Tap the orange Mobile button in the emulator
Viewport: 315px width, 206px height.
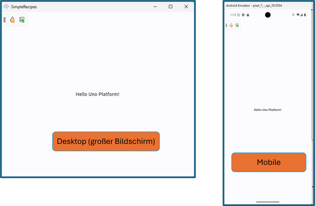[x=269, y=162]
